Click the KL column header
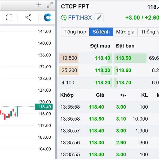 click(144, 95)
